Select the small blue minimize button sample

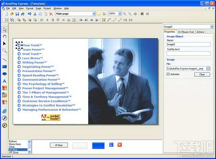tap(111, 145)
